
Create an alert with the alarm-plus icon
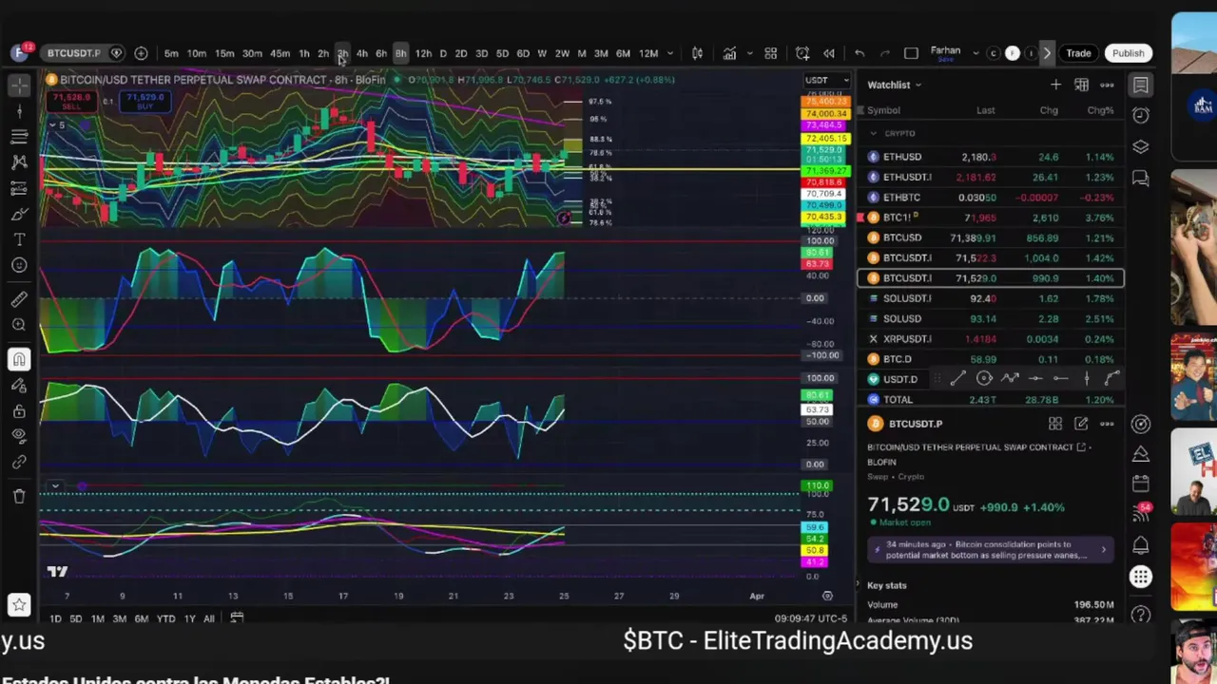tap(802, 53)
